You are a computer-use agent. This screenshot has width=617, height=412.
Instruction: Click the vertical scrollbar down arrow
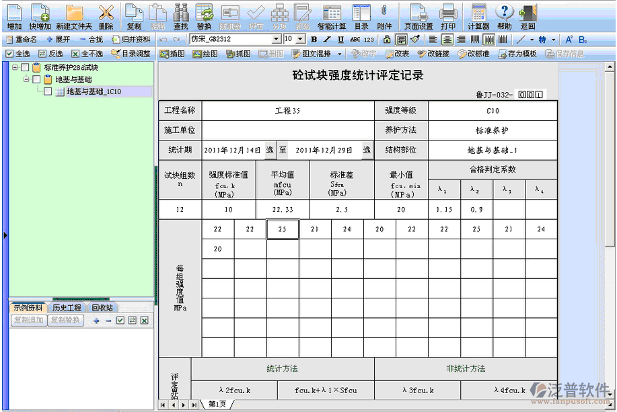pos(609,393)
